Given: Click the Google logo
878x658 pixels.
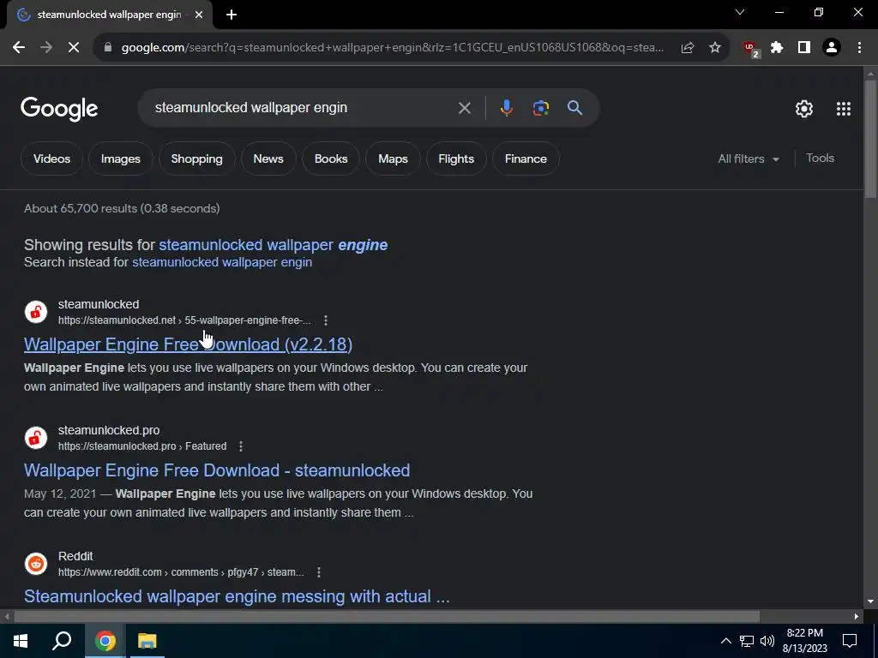Looking at the screenshot, I should (x=59, y=109).
